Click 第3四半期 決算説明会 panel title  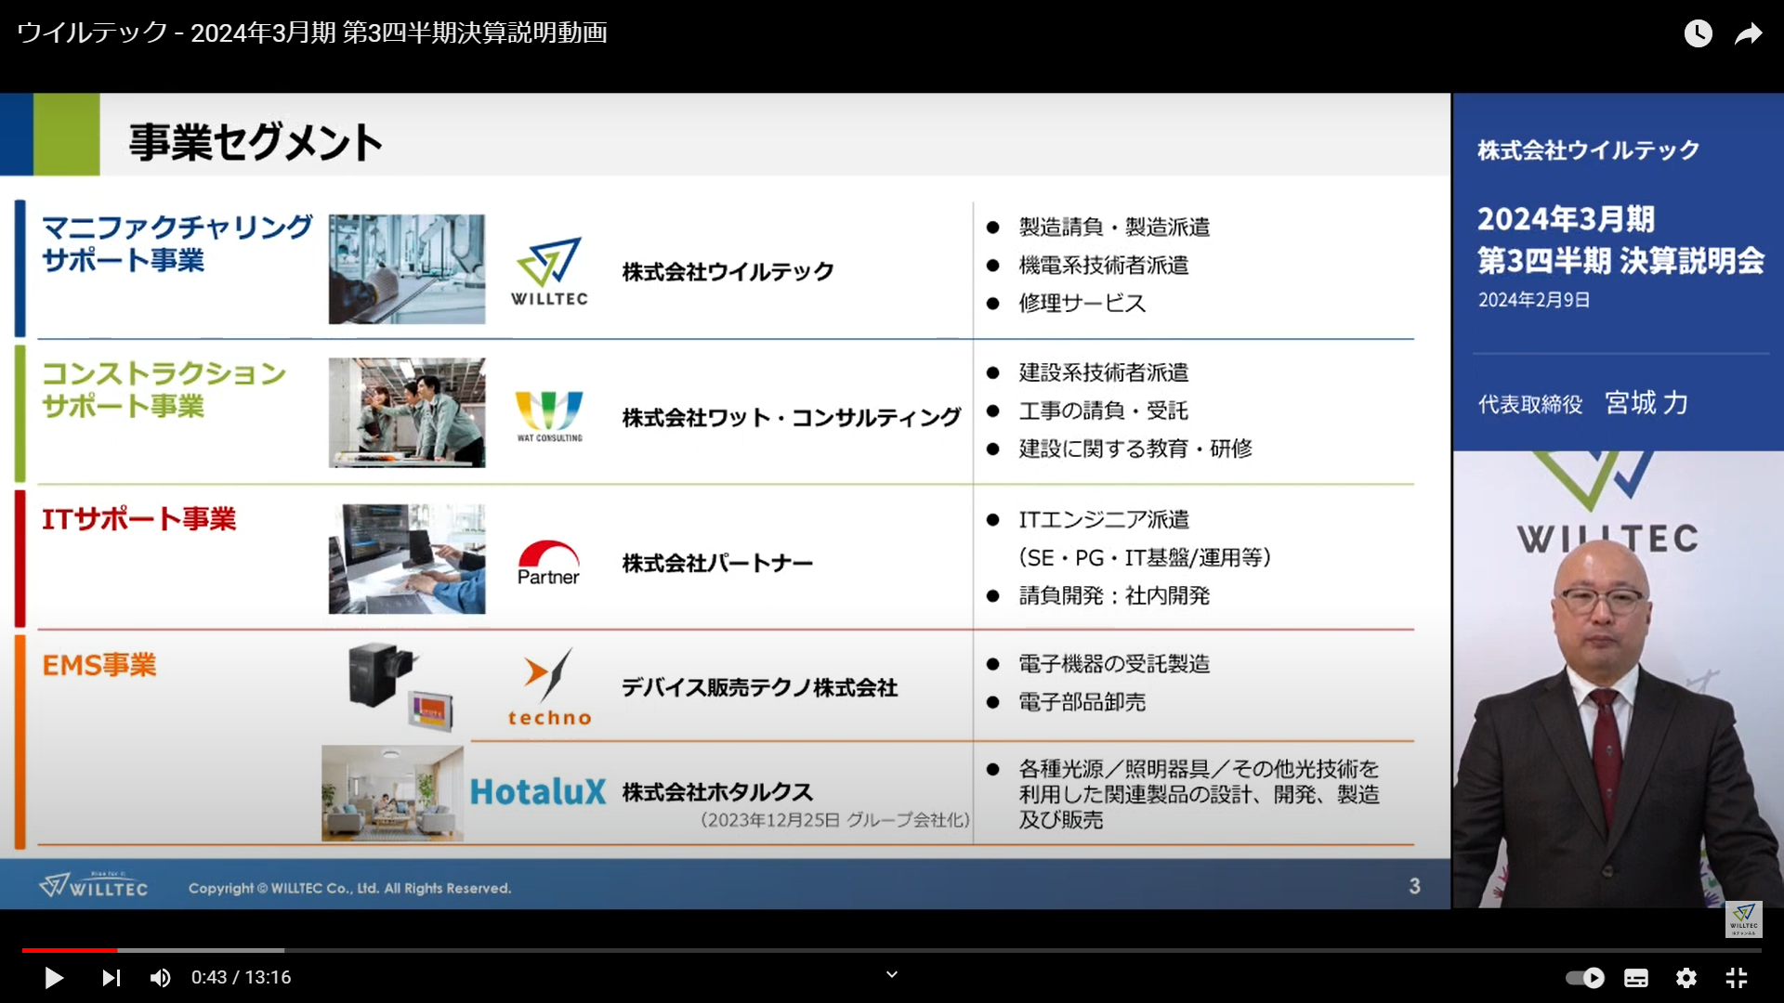(1621, 261)
